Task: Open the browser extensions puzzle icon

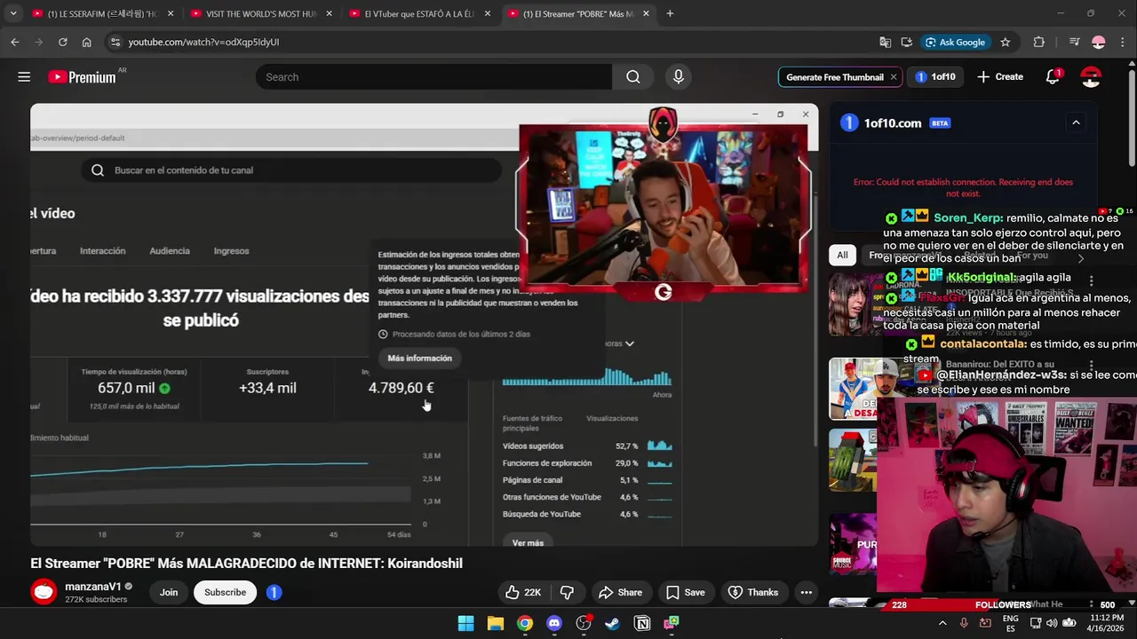Action: (x=1038, y=42)
